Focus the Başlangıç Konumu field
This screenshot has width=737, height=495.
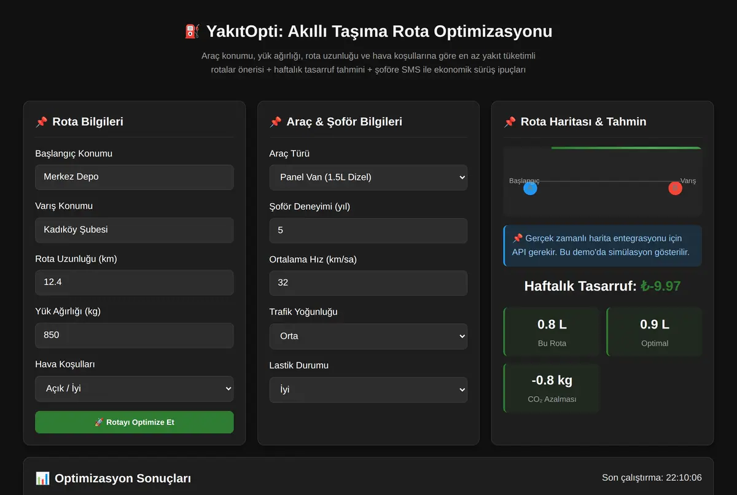135,177
